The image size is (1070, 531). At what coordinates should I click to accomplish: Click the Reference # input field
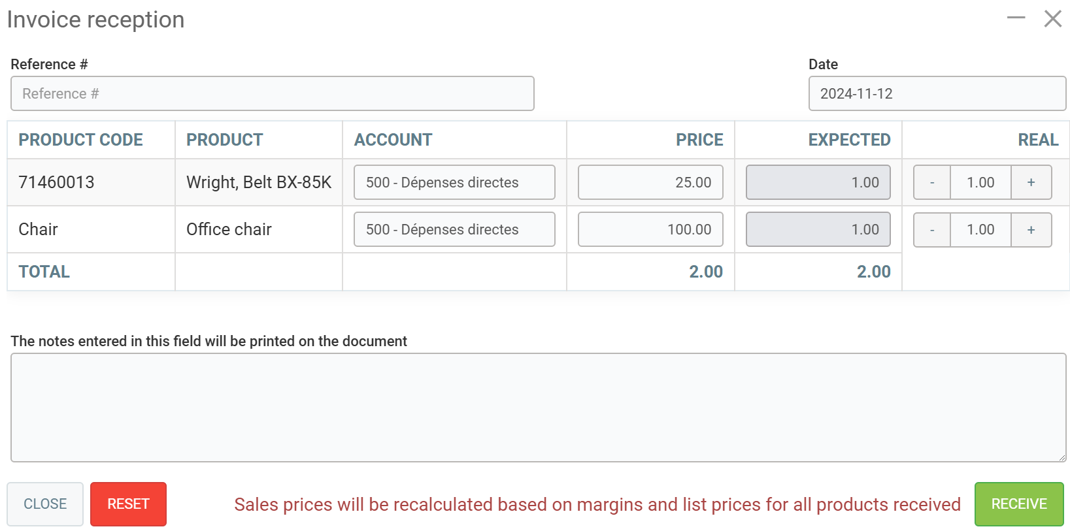(272, 93)
